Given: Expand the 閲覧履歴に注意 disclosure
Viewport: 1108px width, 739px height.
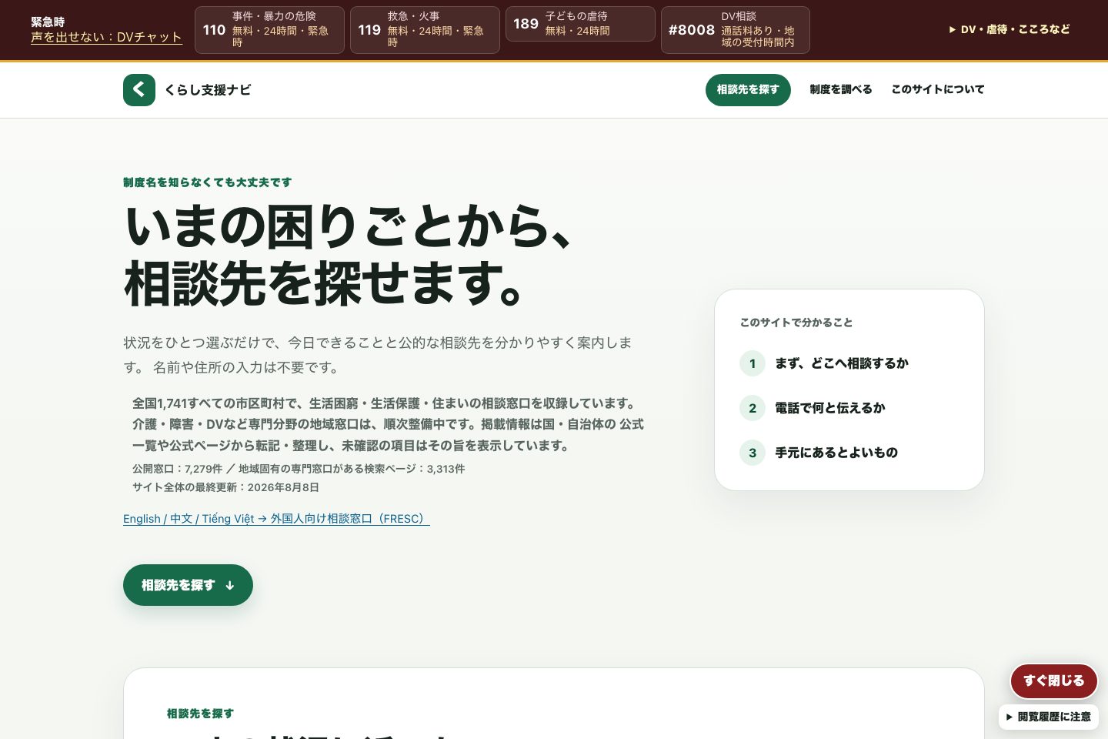Looking at the screenshot, I should pyautogui.click(x=1049, y=717).
